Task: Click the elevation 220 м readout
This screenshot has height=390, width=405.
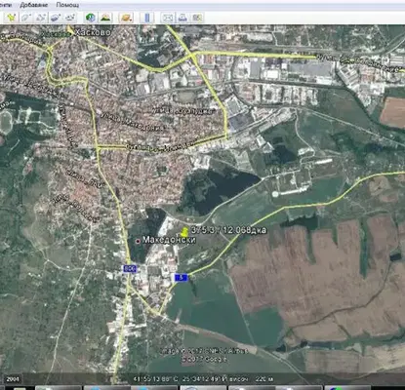Action: pyautogui.click(x=264, y=379)
